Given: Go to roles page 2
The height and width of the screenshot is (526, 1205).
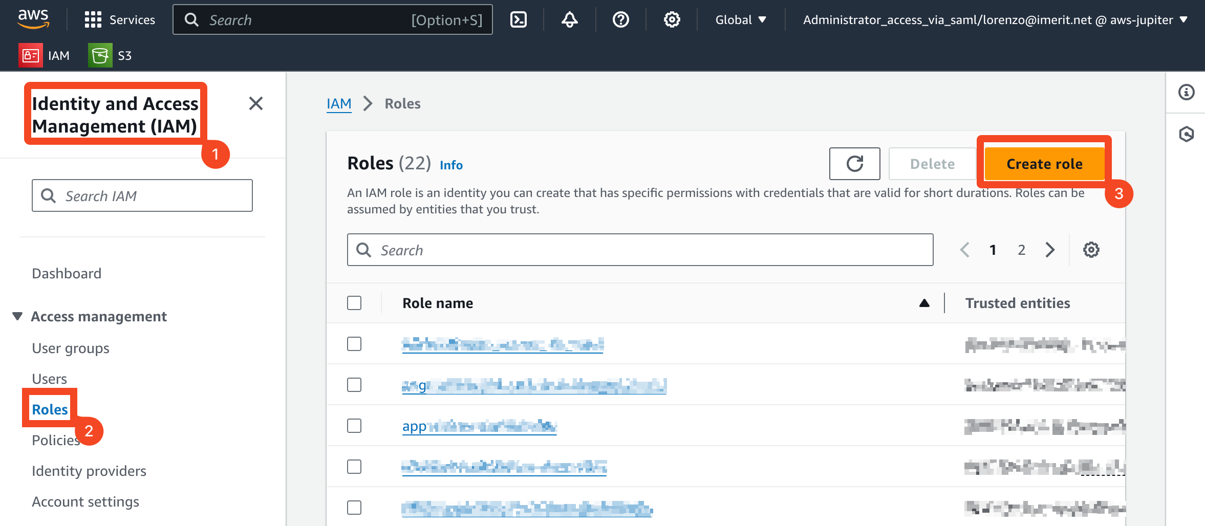Looking at the screenshot, I should coord(1022,250).
